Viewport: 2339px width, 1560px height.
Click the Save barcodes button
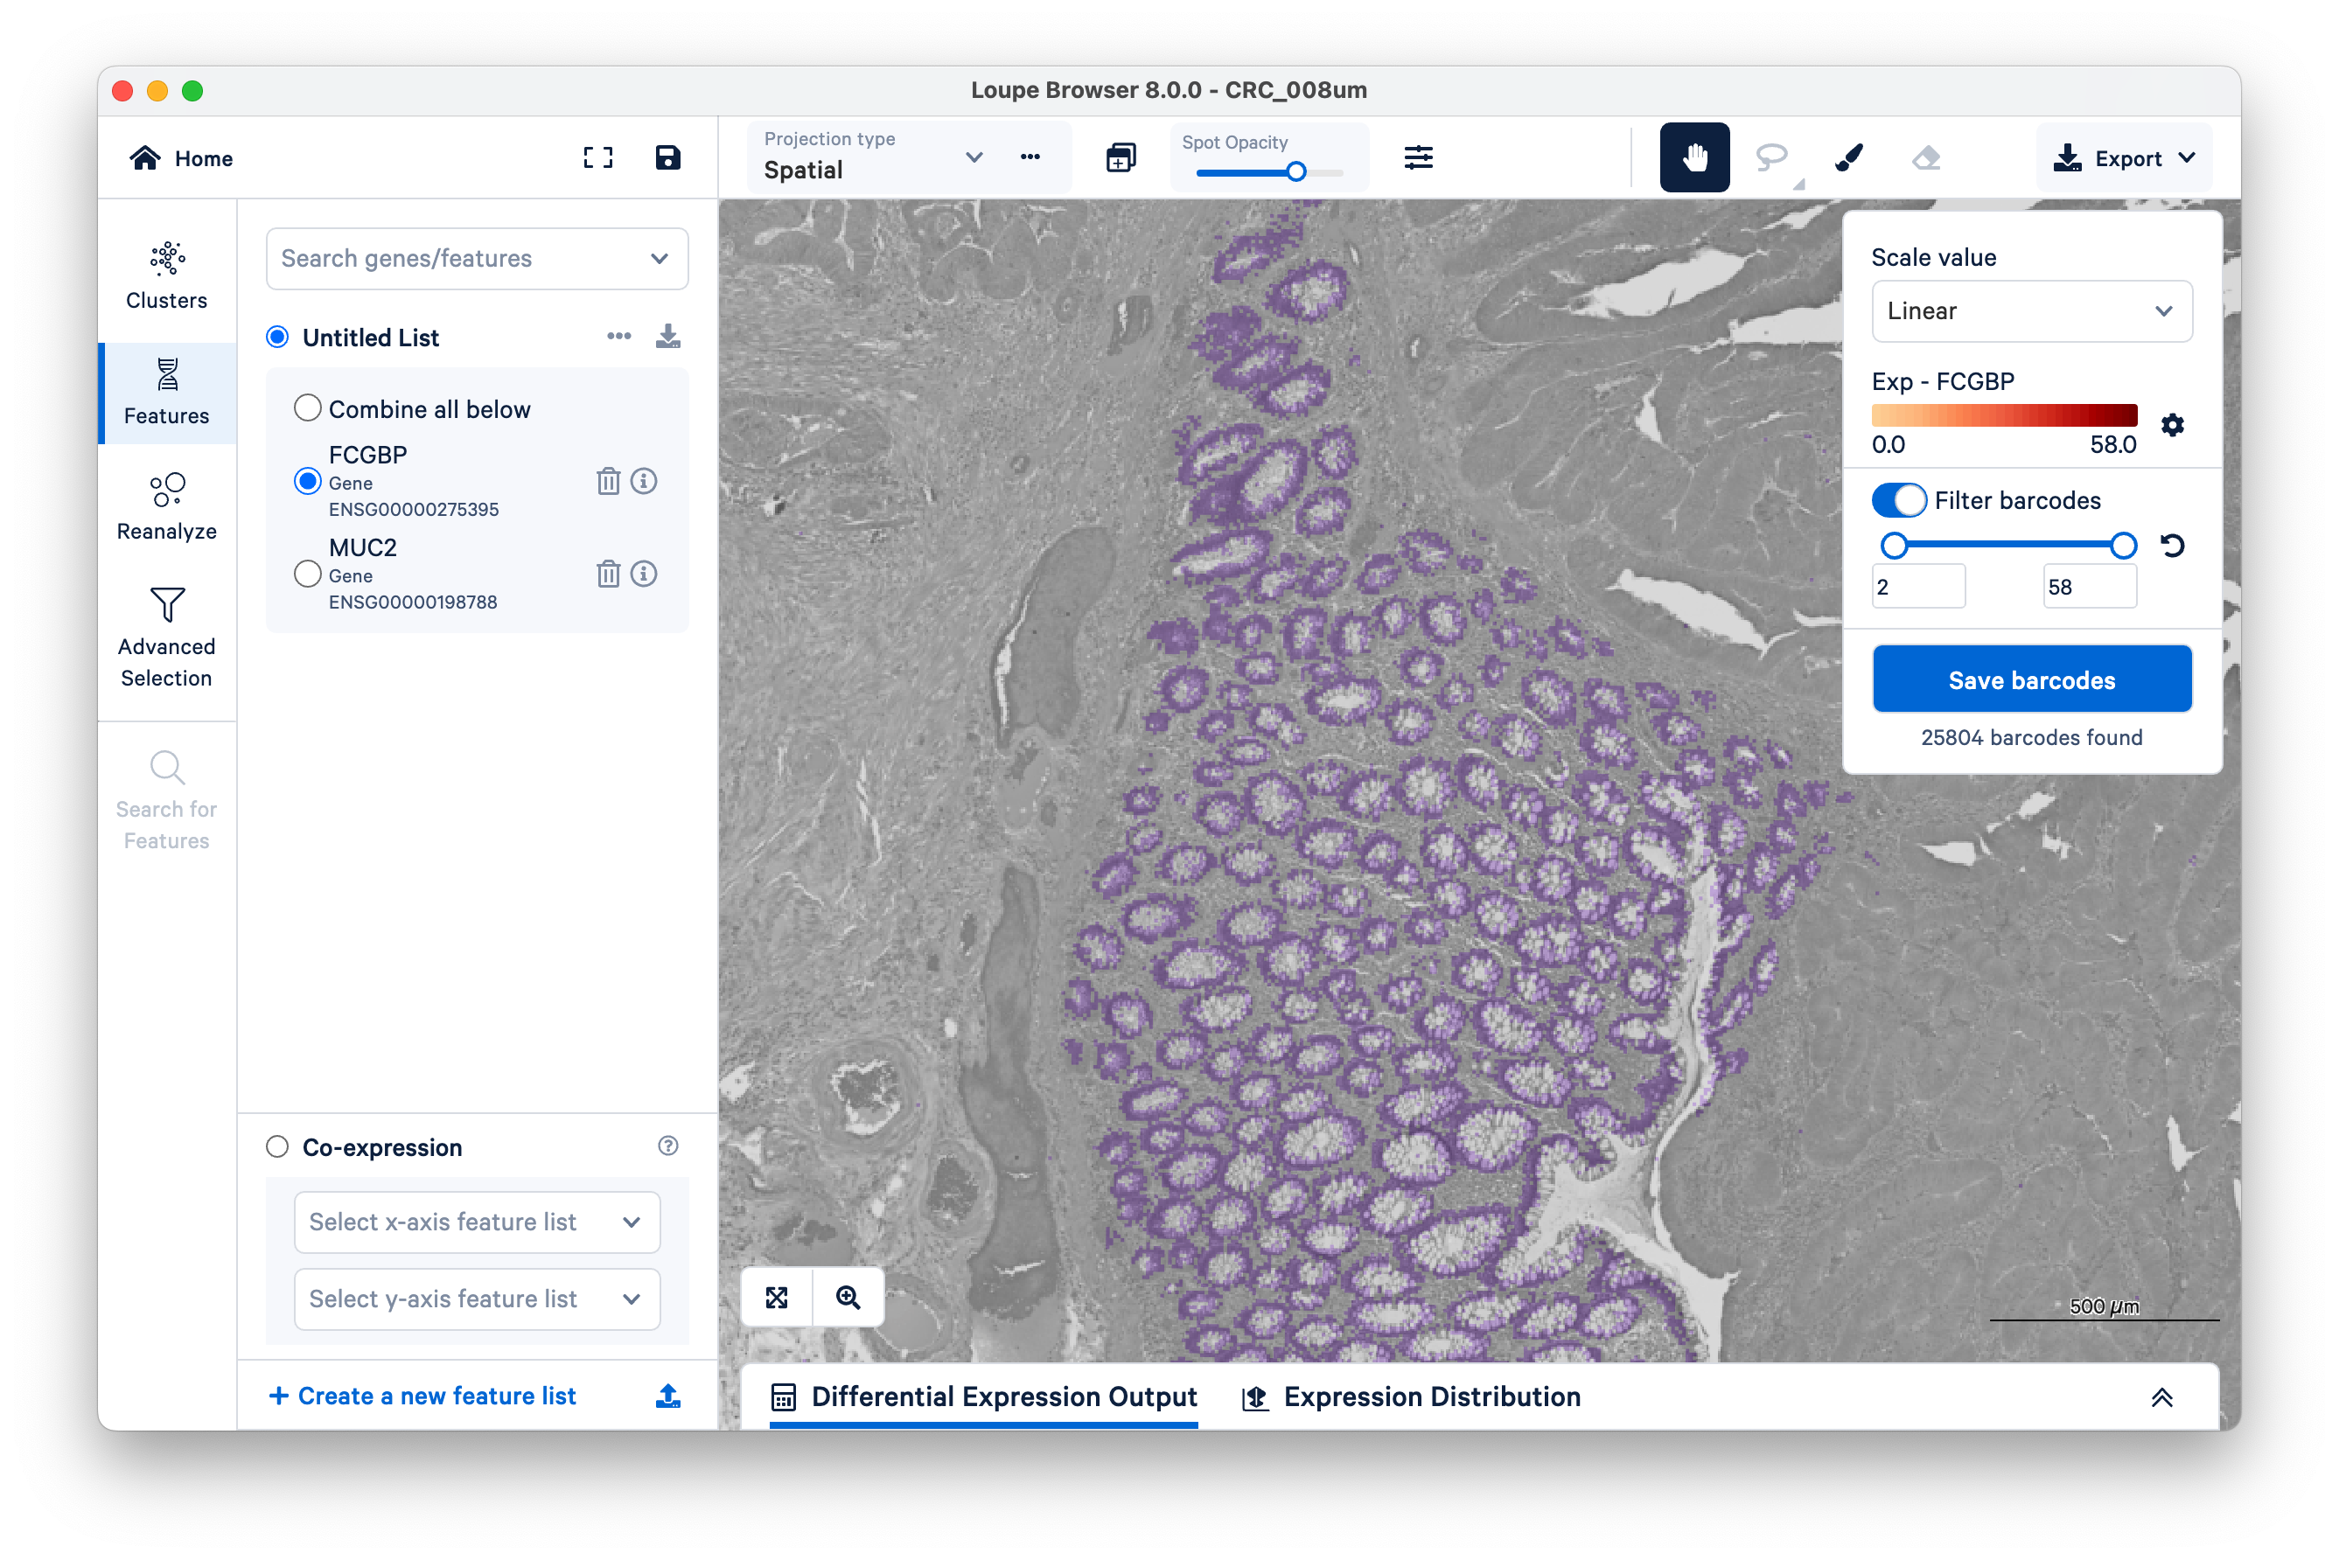[x=2031, y=679]
